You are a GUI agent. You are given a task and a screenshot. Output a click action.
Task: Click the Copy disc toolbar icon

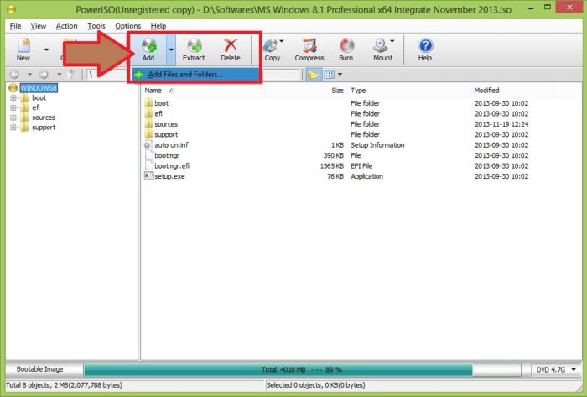click(272, 50)
